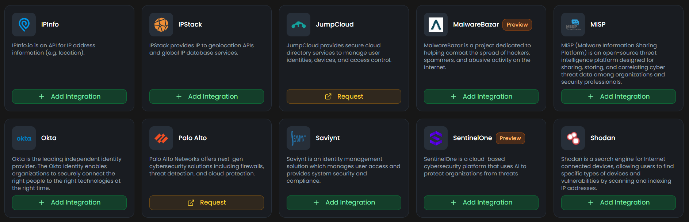
Task: Click the IPStack card title
Action: 190,24
